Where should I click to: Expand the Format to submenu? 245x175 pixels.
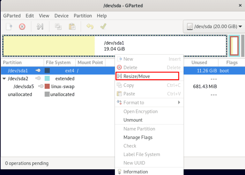[x=149, y=102]
